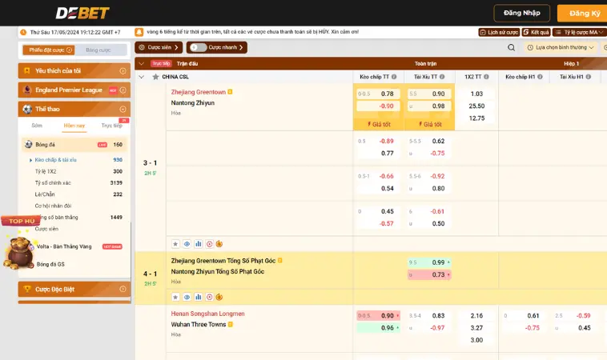Image resolution: width=607 pixels, height=360 pixels.
Task: Toggle eye icon under Zhejiang Greentown match
Action: point(187,243)
